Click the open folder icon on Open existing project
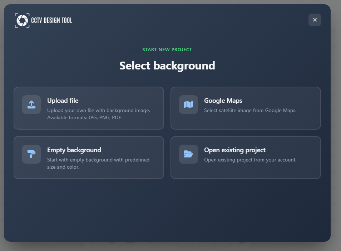The height and width of the screenshot is (251, 341). [188, 154]
